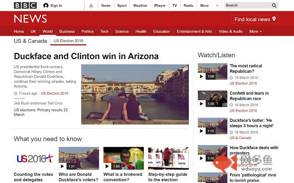Open 'Jeb Bush endorses Ted Cruz' link
The image size is (294, 183).
38,103
